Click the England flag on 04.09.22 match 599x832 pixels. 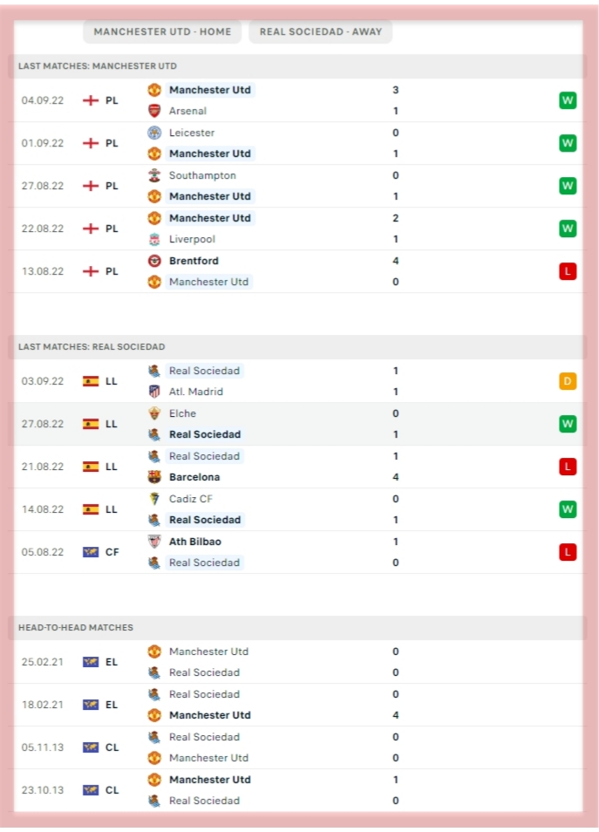click(91, 100)
